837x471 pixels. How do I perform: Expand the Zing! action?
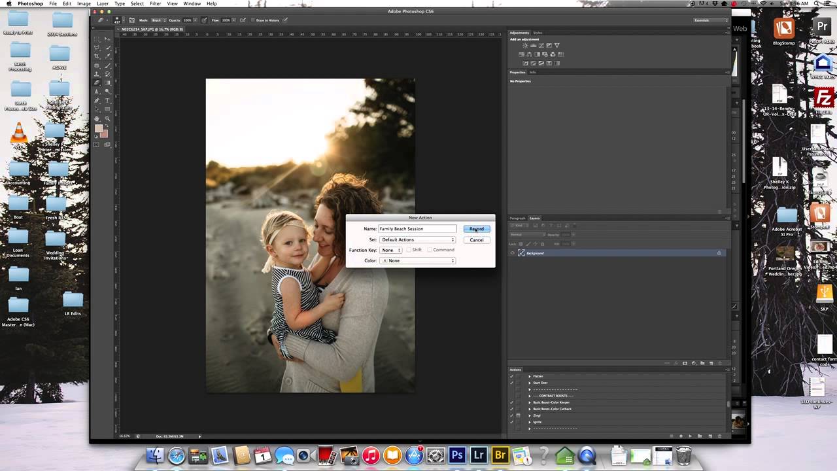(530, 415)
